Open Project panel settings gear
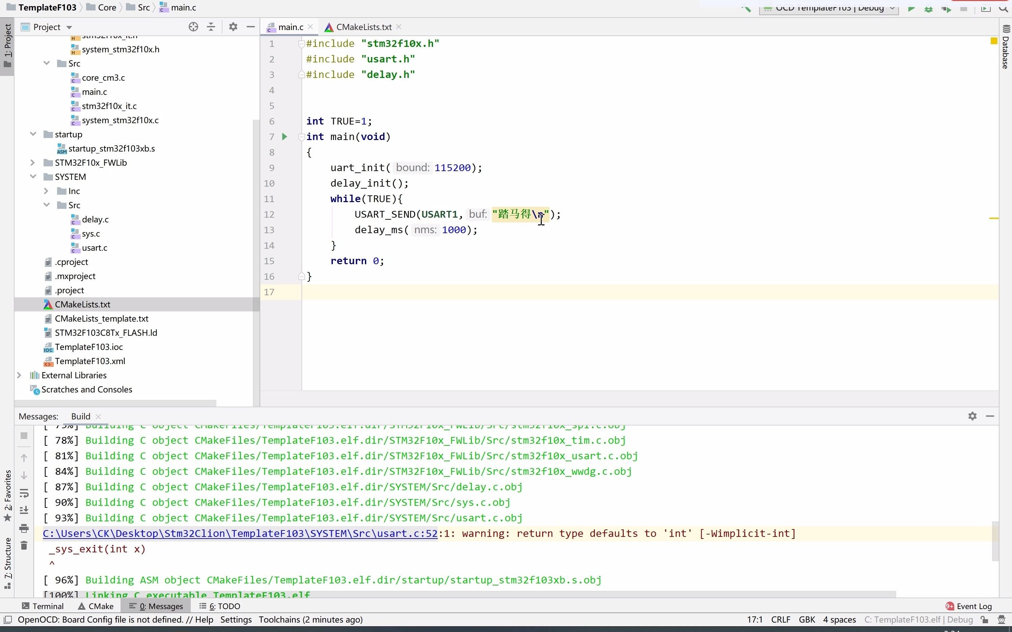The width and height of the screenshot is (1012, 632). [233, 27]
